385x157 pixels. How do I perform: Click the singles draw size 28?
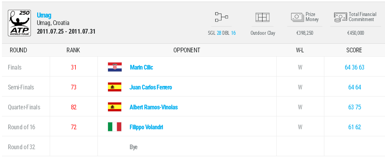tap(219, 33)
